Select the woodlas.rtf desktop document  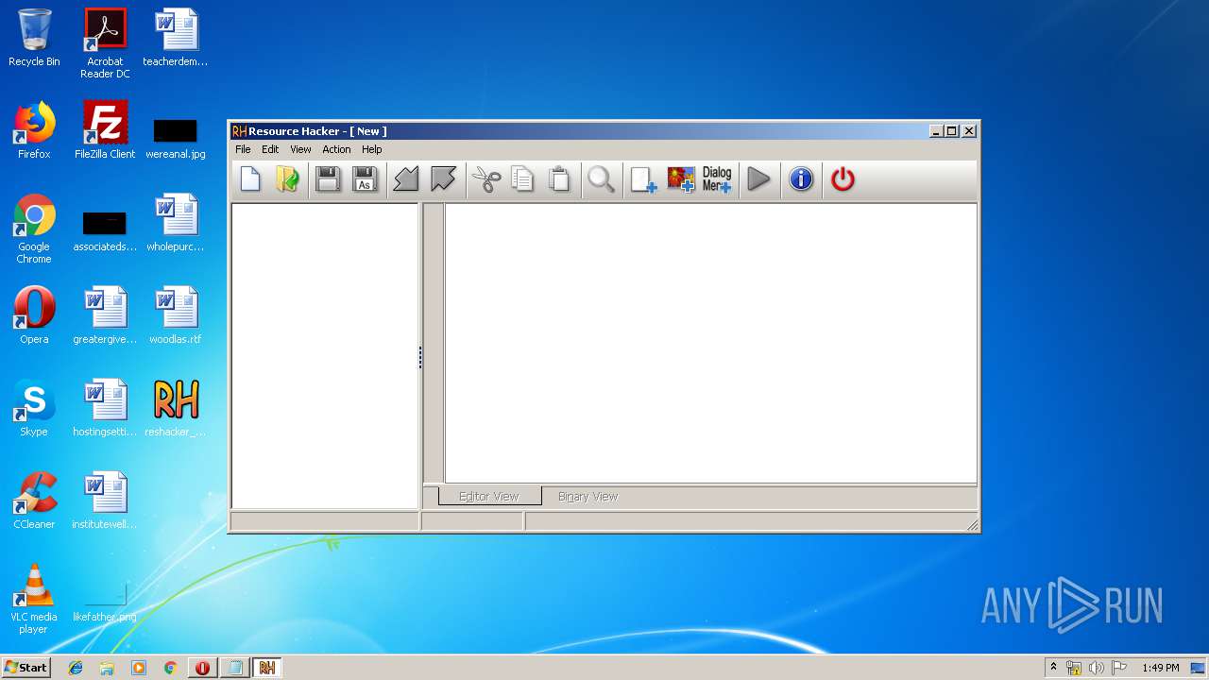pos(176,315)
